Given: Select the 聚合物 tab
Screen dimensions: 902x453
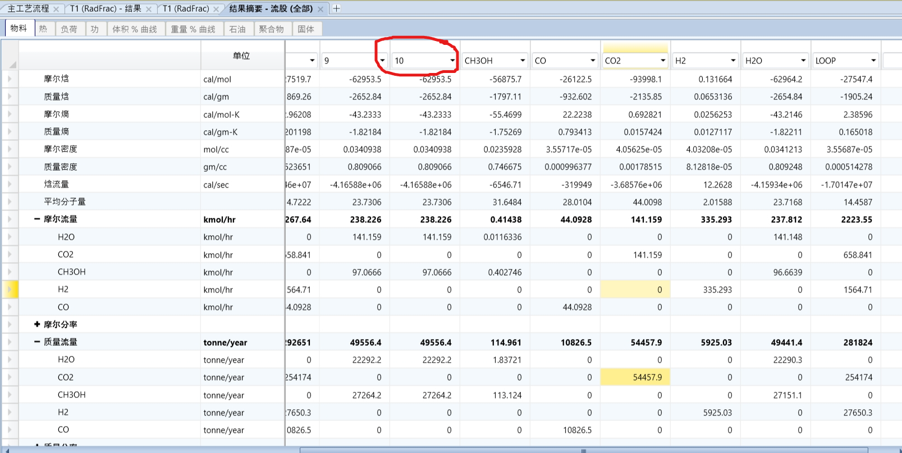Looking at the screenshot, I should [x=271, y=29].
